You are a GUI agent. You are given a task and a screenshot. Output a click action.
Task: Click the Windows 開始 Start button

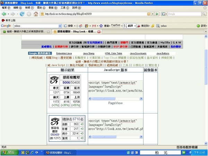[9, 153]
